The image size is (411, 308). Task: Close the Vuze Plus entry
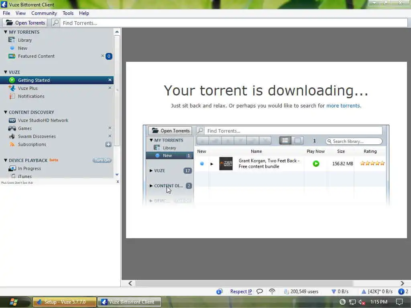110,88
